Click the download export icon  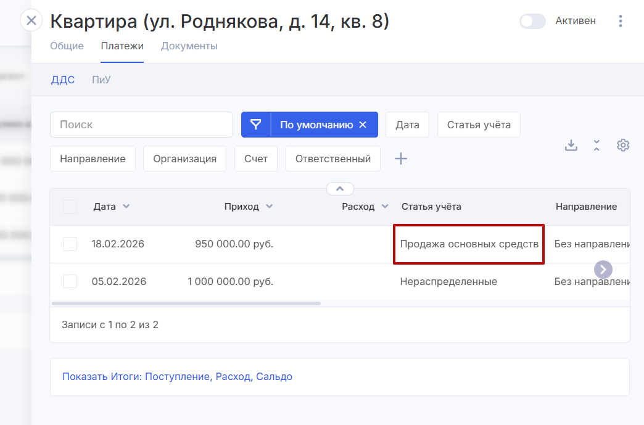tap(571, 145)
